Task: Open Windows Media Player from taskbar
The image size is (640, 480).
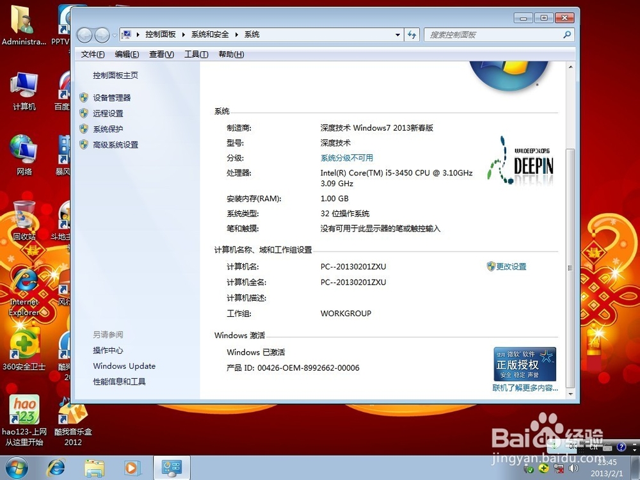Action: [132, 468]
